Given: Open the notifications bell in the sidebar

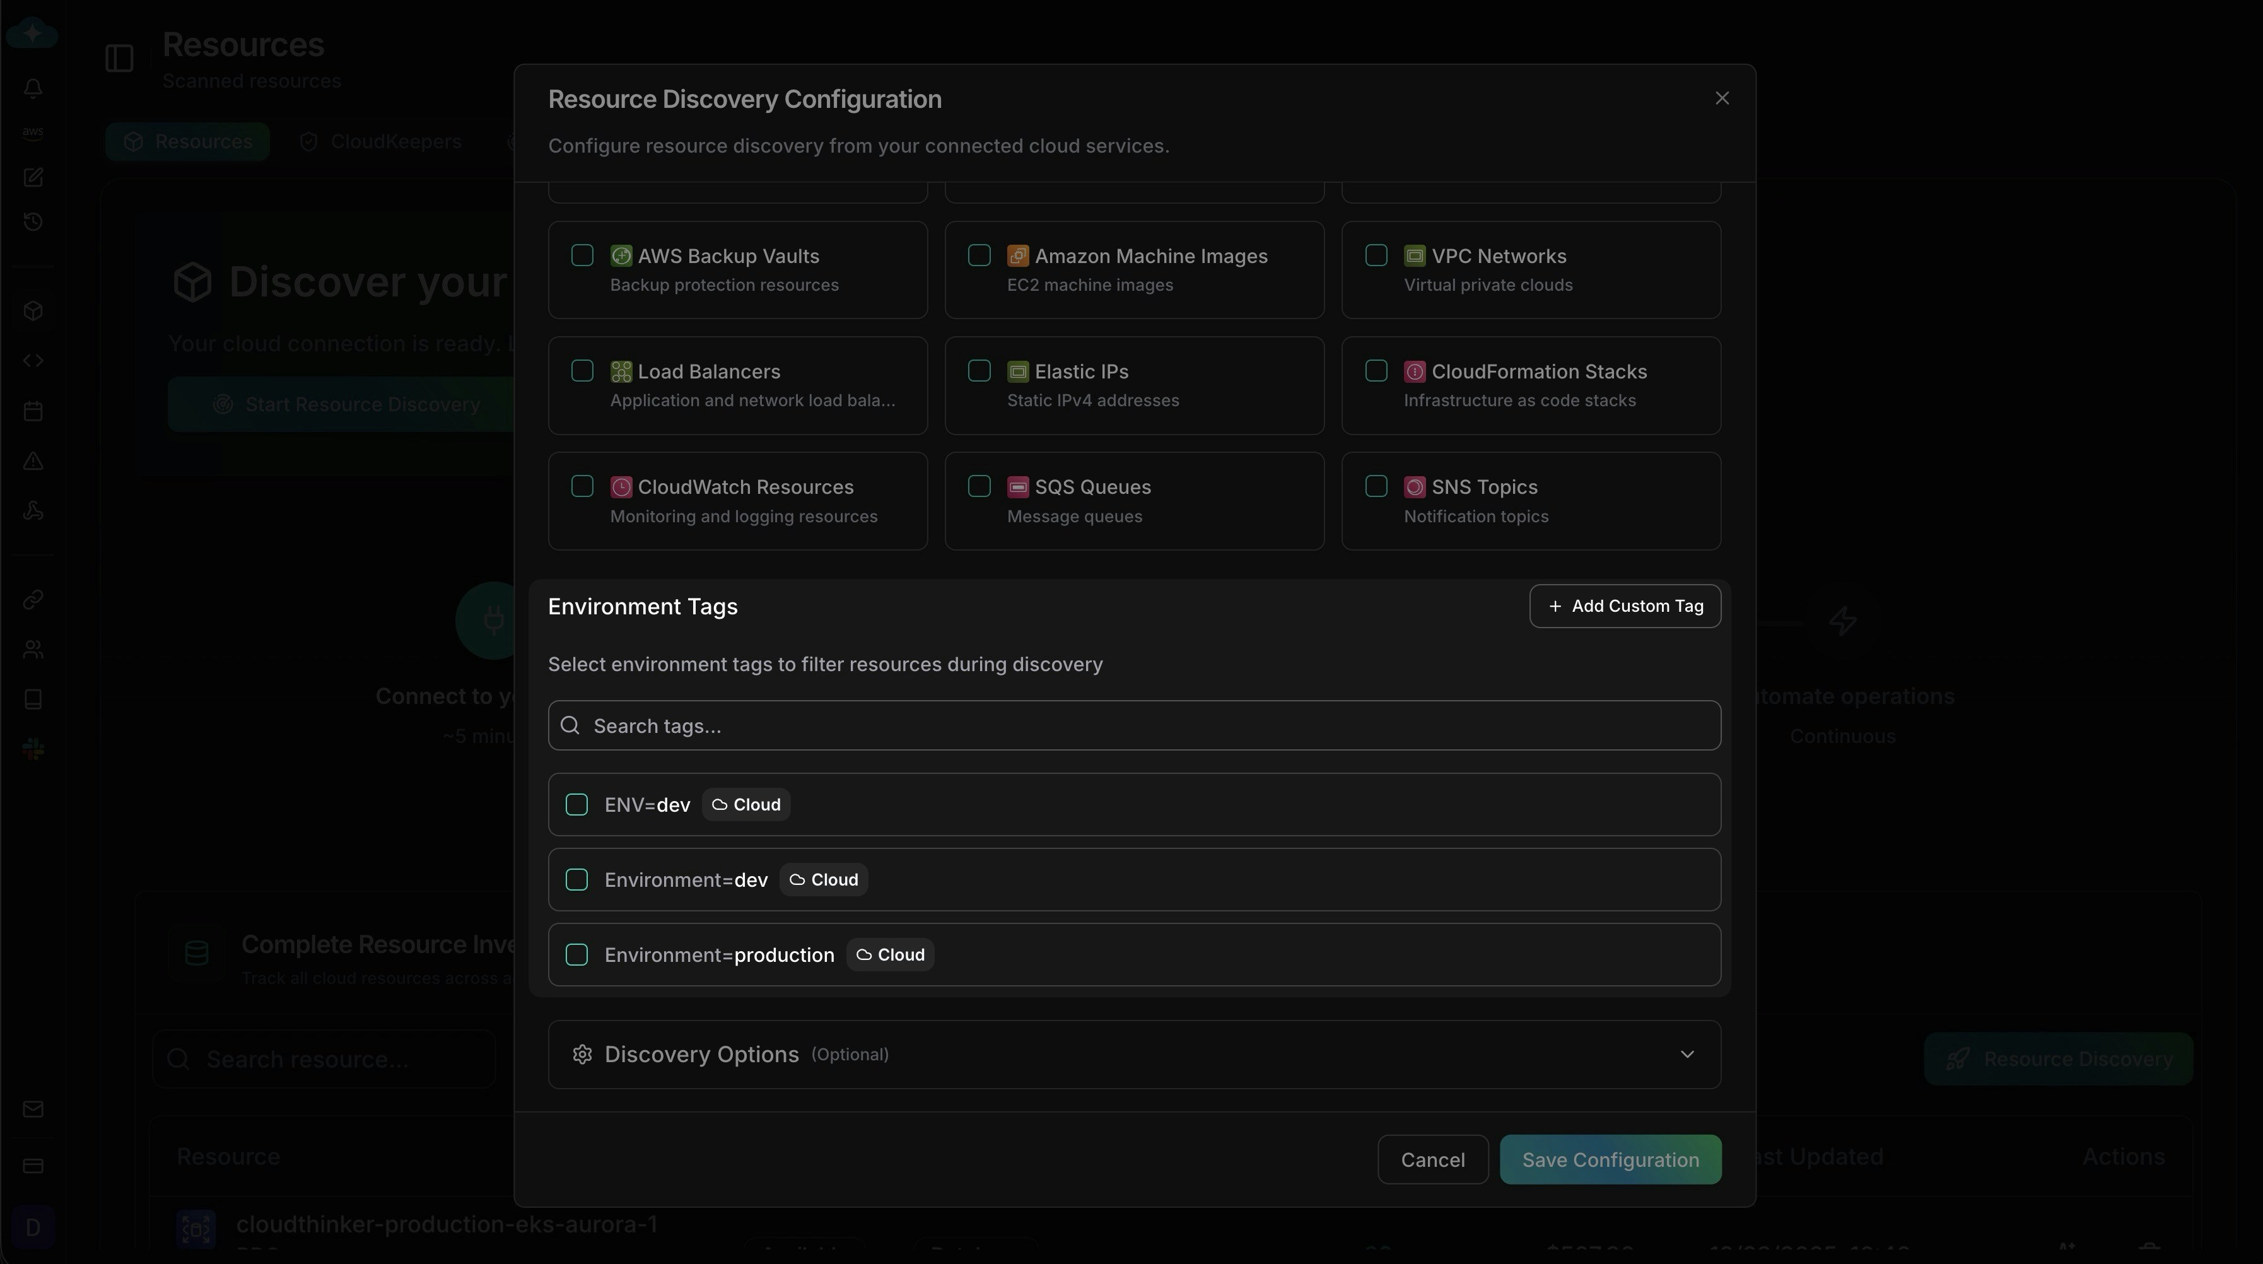Looking at the screenshot, I should click(33, 89).
